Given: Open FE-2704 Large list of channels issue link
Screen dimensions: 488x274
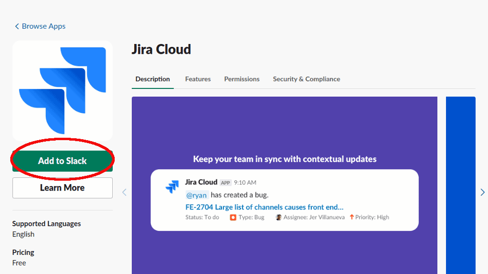Looking at the screenshot, I should coord(264,207).
